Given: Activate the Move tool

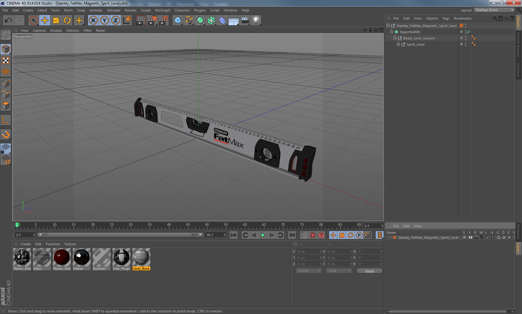Looking at the screenshot, I should (x=45, y=21).
